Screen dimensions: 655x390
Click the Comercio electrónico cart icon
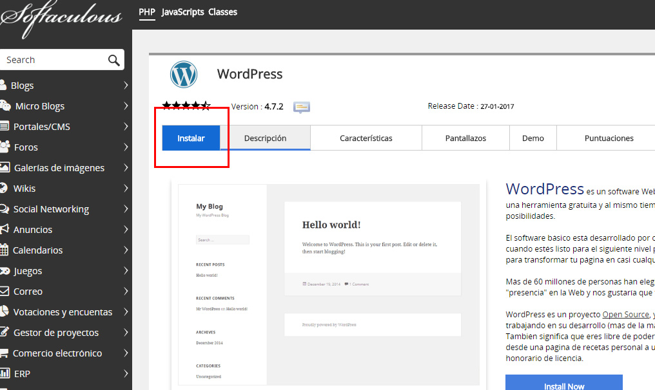[x=4, y=353]
